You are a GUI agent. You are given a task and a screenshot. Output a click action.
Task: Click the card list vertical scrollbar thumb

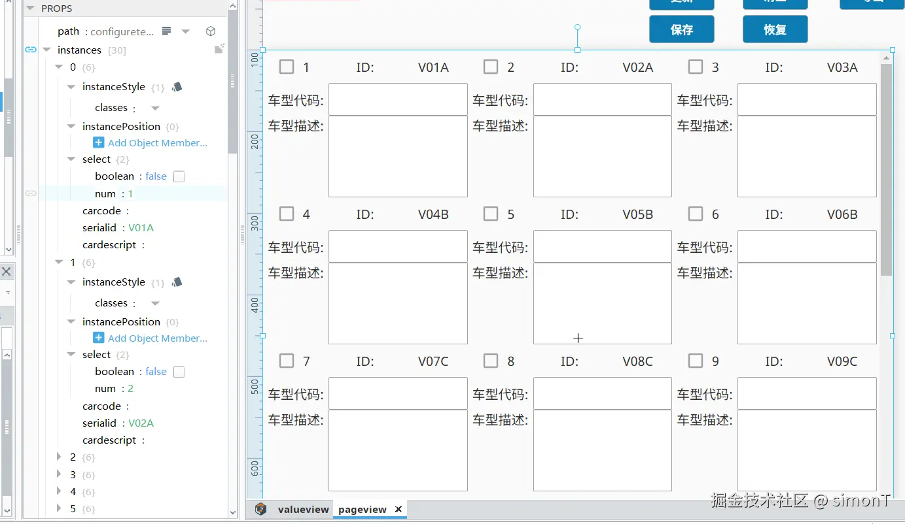tap(887, 169)
